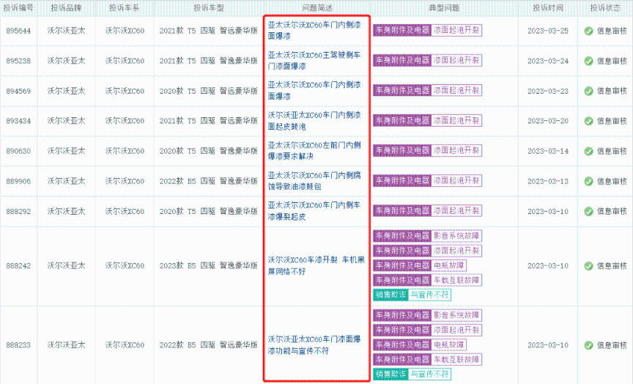Click the green check icon in row 895238
The width and height of the screenshot is (633, 384).
click(x=588, y=61)
